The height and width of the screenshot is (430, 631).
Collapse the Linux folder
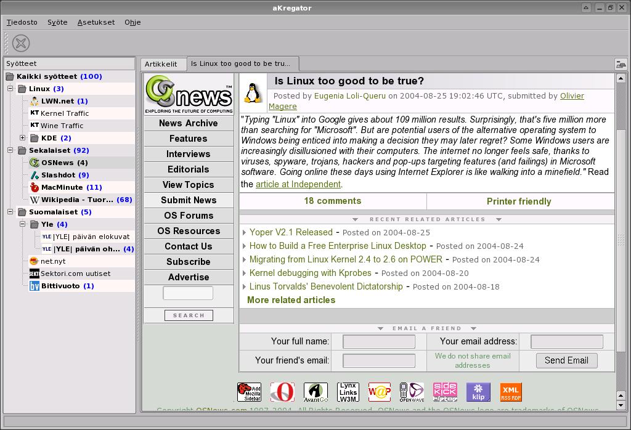(x=10, y=89)
